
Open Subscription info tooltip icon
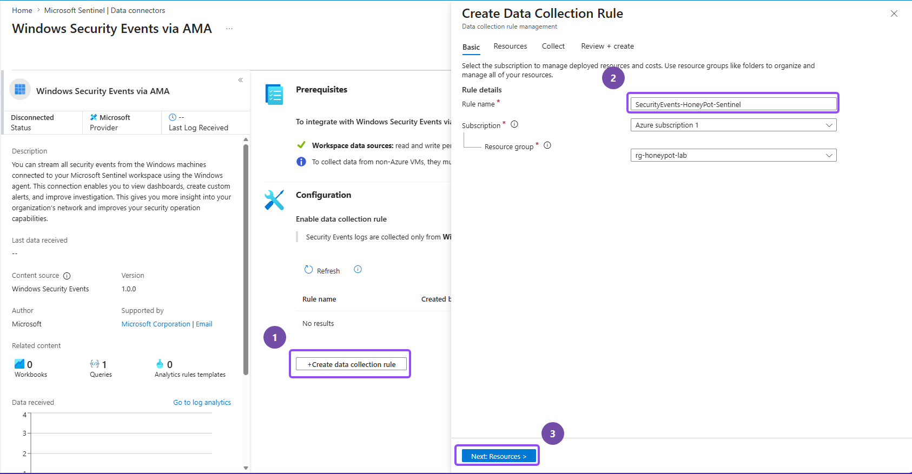(514, 124)
